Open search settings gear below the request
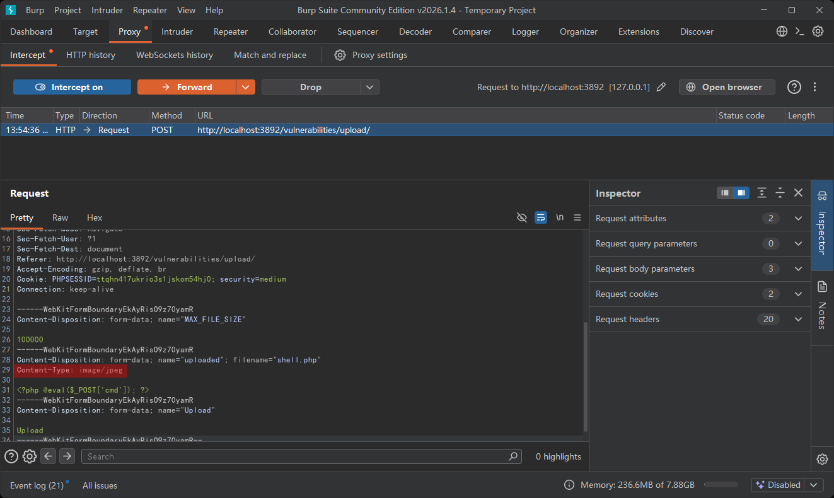 coord(30,456)
